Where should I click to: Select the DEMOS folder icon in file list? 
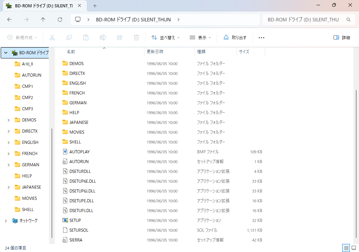point(65,63)
